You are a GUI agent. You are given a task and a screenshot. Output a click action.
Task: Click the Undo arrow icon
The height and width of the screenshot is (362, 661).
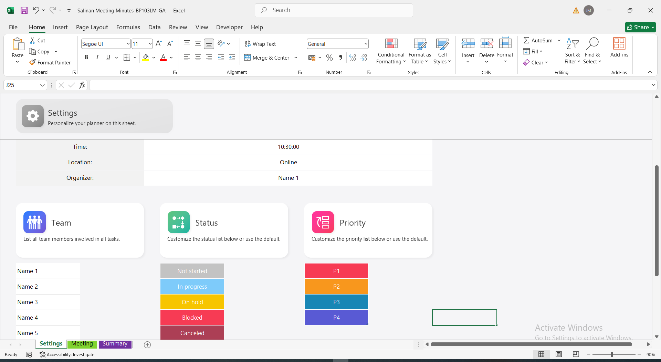click(x=36, y=10)
